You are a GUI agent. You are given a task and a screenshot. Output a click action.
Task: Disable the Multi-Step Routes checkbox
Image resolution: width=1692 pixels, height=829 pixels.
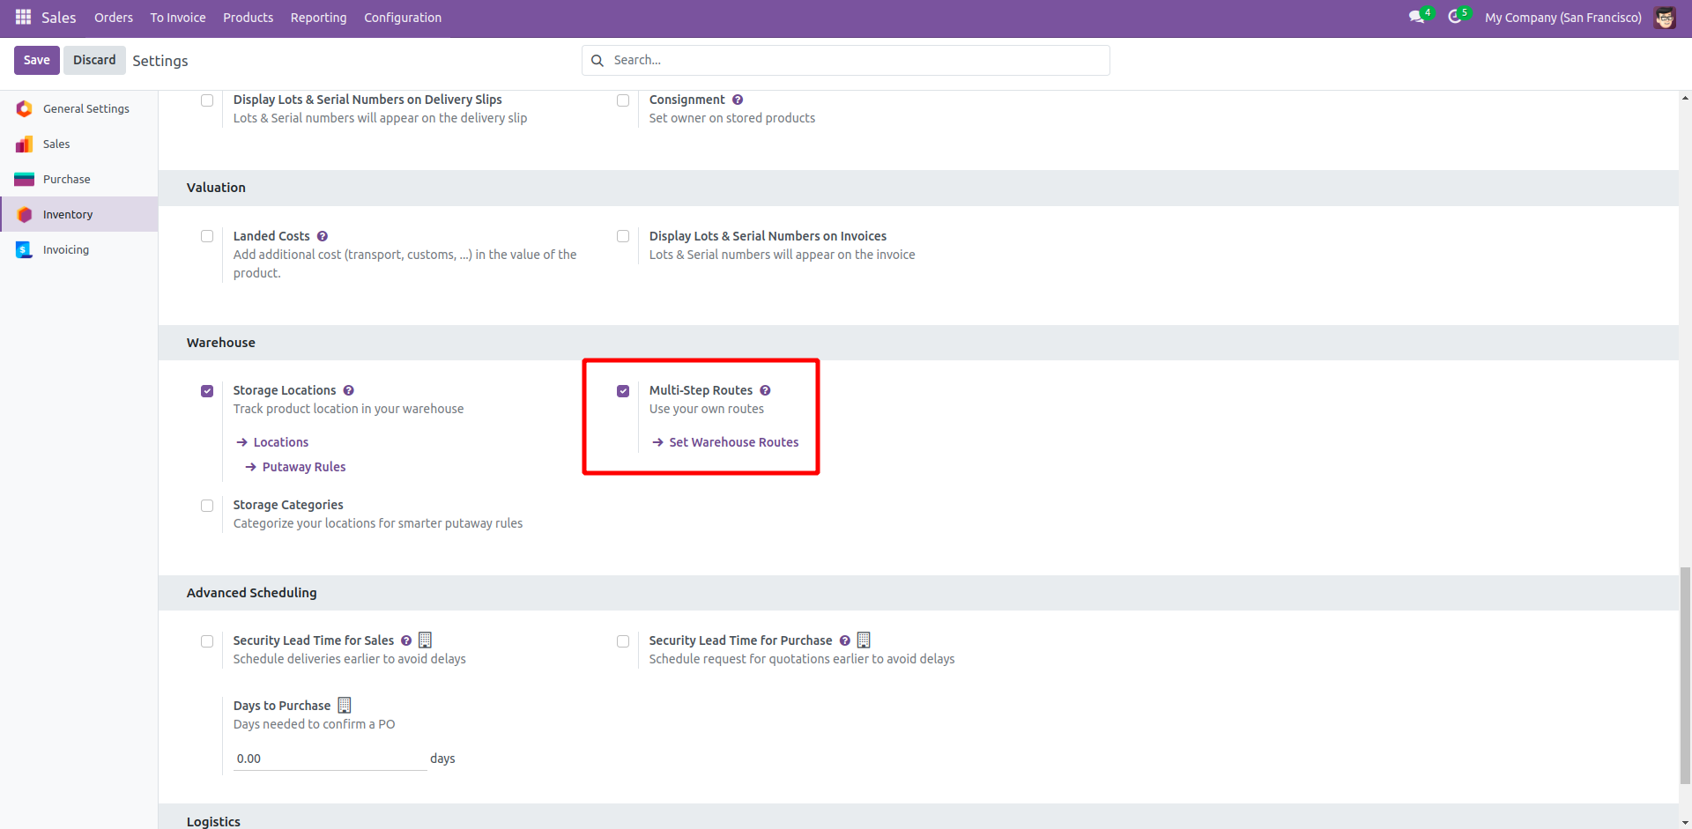(x=623, y=391)
